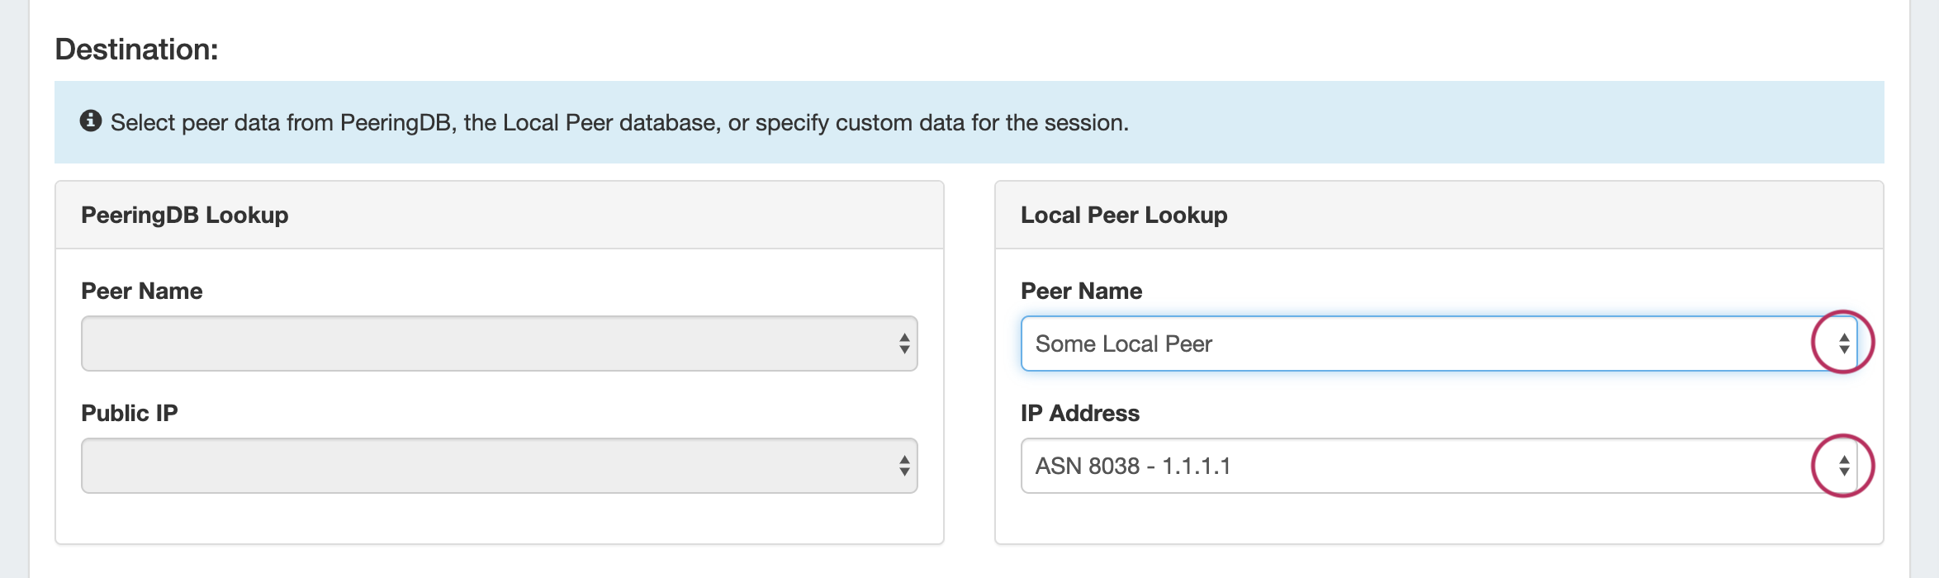This screenshot has width=1939, height=578.
Task: Click the arrows on the Public IP select
Action: pyautogui.click(x=904, y=466)
